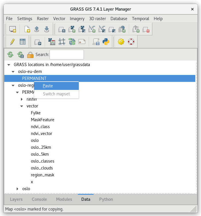Collapse the oslo-region location arrow
201x216 pixels.
tap(13, 85)
